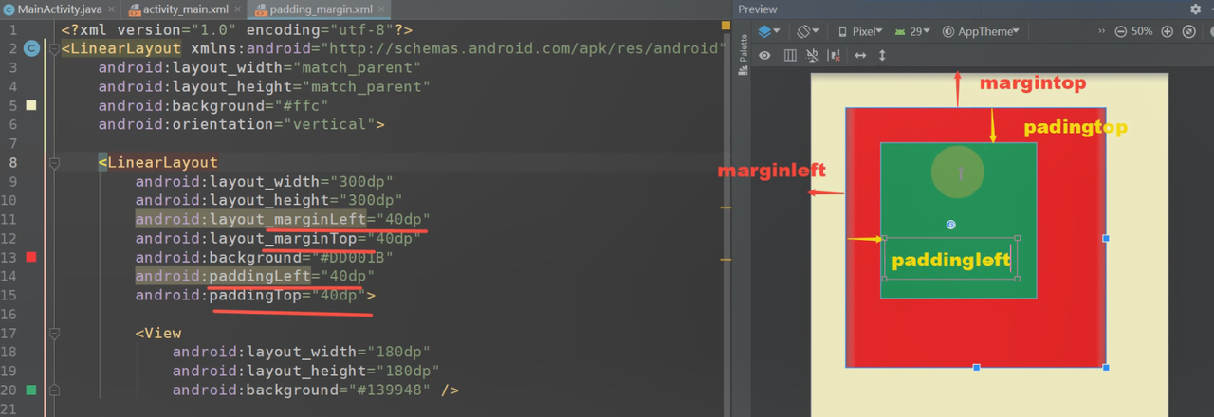The width and height of the screenshot is (1214, 417).
Task: Click the bottom-center blue resize handle in preview
Action: click(x=976, y=367)
